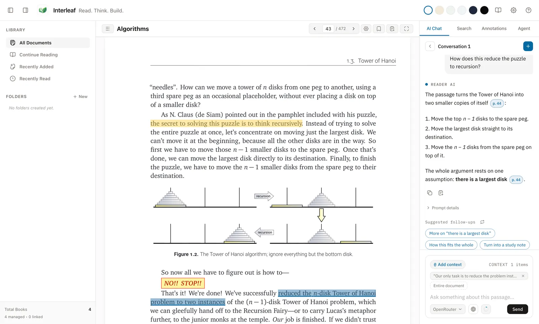Start a new conversation with the plus button

(x=528, y=46)
